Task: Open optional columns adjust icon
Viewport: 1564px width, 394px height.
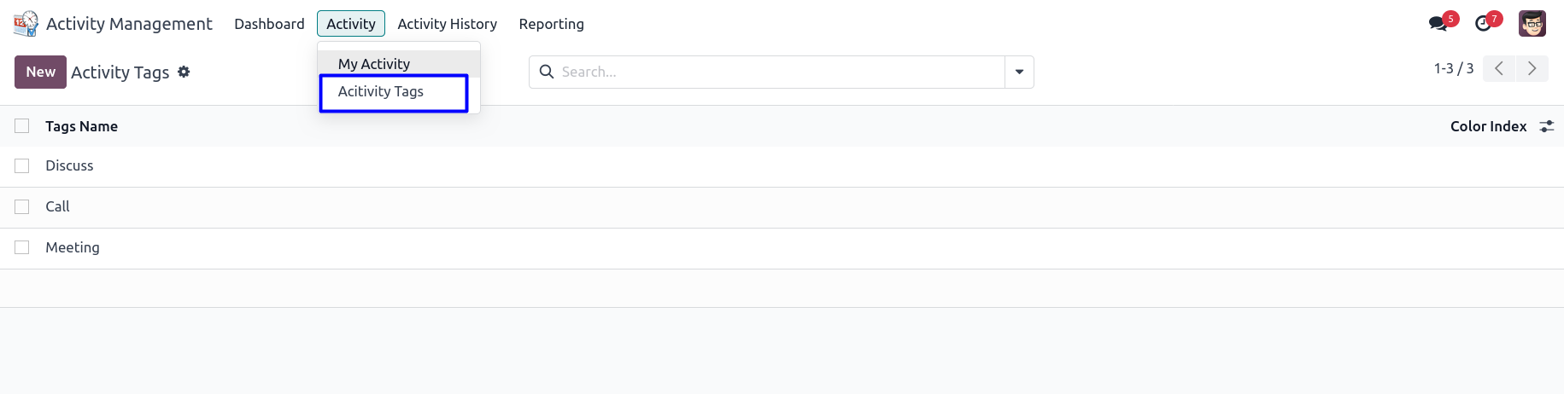Action: click(1547, 126)
